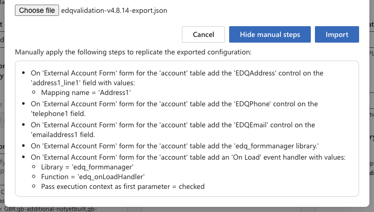
Task: Click the bullet beside the EDQPhone step
Action: [x=24, y=104]
